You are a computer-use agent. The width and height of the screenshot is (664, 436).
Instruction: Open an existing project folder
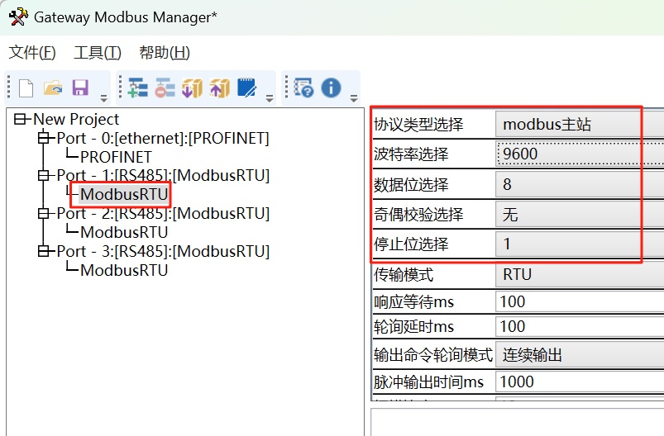tap(53, 88)
